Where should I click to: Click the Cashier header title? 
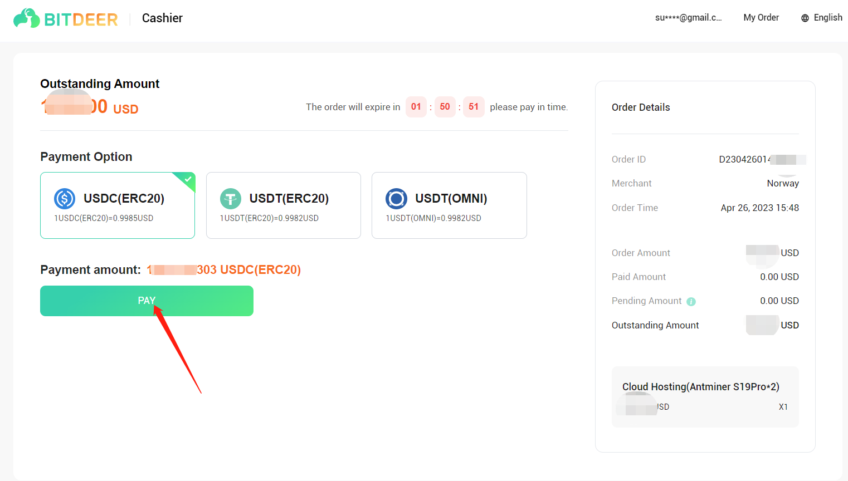coord(162,18)
